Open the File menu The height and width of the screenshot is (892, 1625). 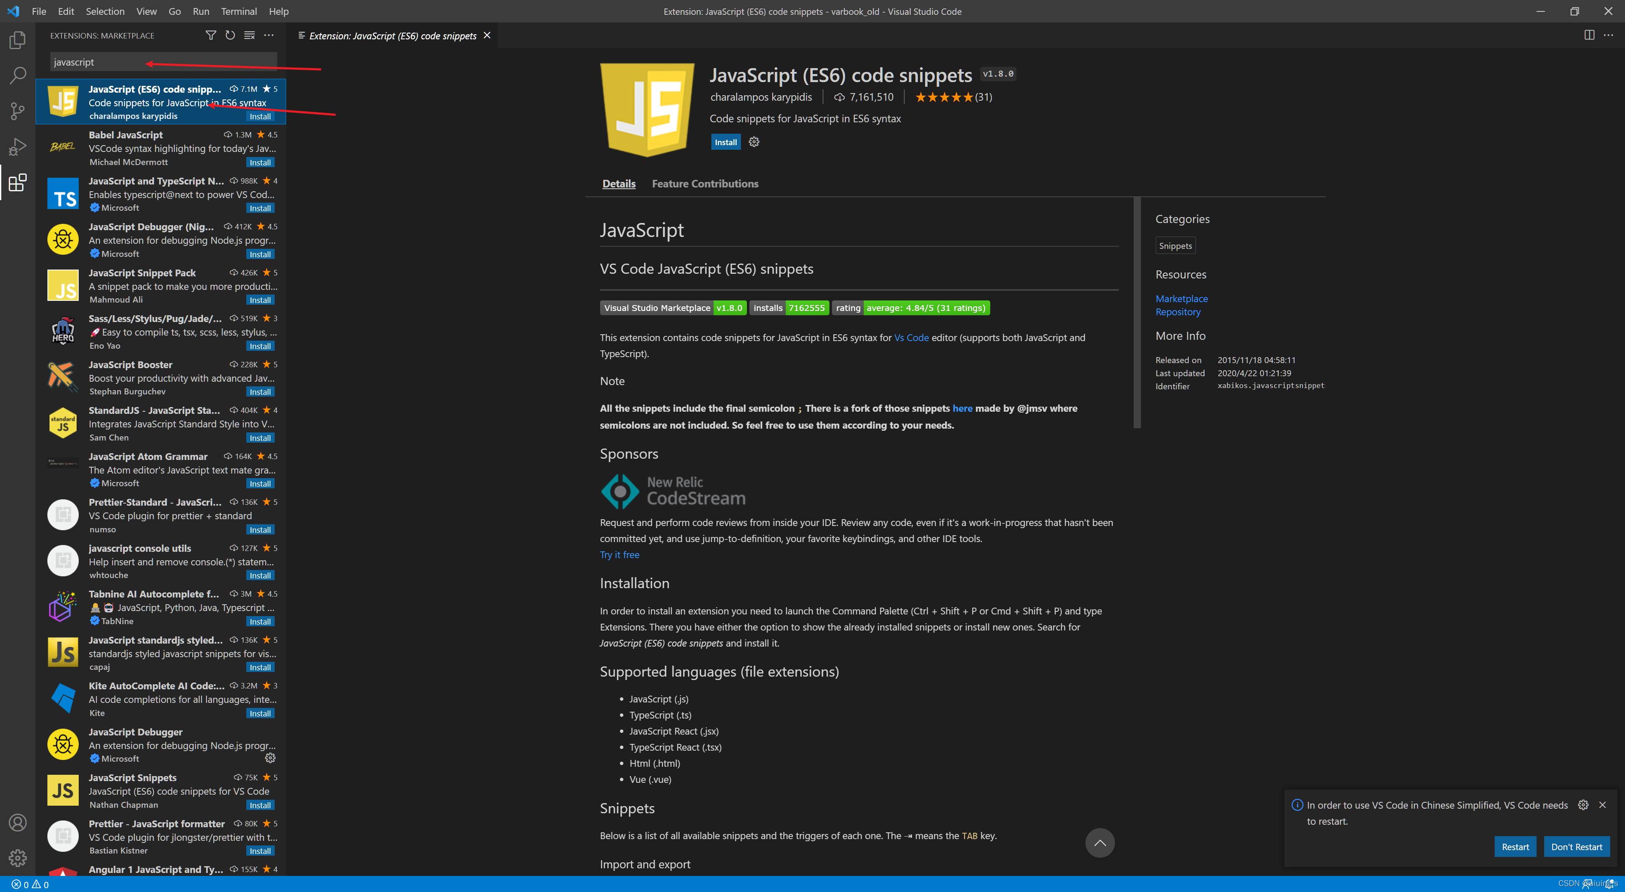[x=39, y=11]
